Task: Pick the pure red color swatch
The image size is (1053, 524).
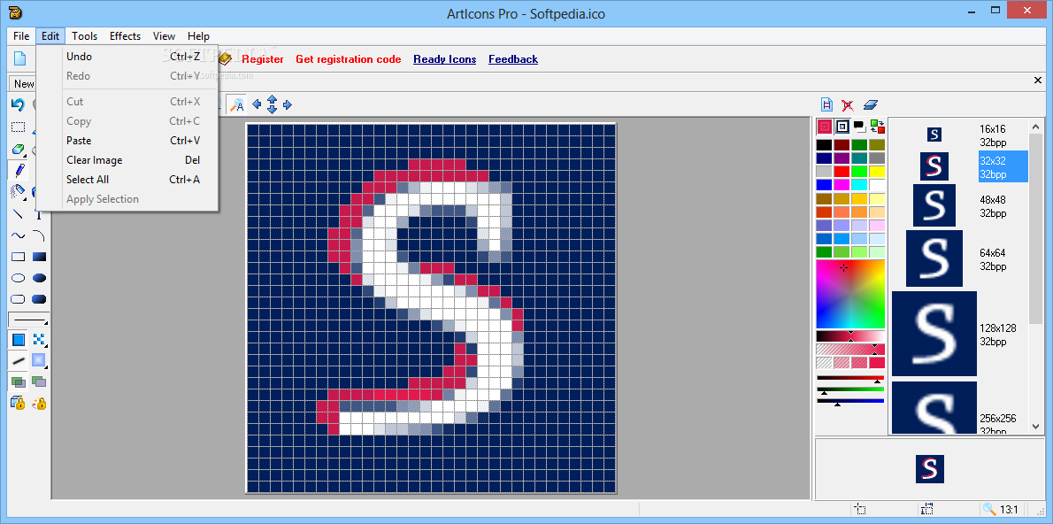Action: (x=842, y=172)
